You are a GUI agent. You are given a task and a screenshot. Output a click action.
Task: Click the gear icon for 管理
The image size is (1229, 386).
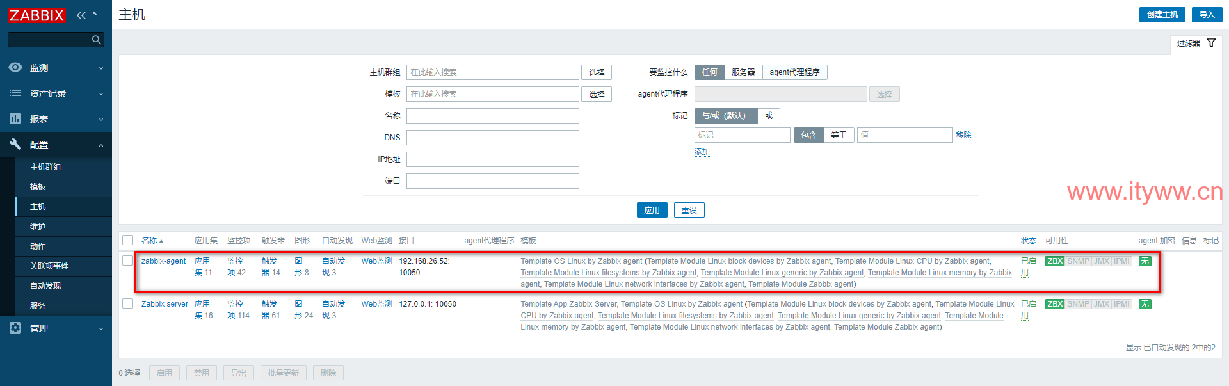pyautogui.click(x=15, y=328)
